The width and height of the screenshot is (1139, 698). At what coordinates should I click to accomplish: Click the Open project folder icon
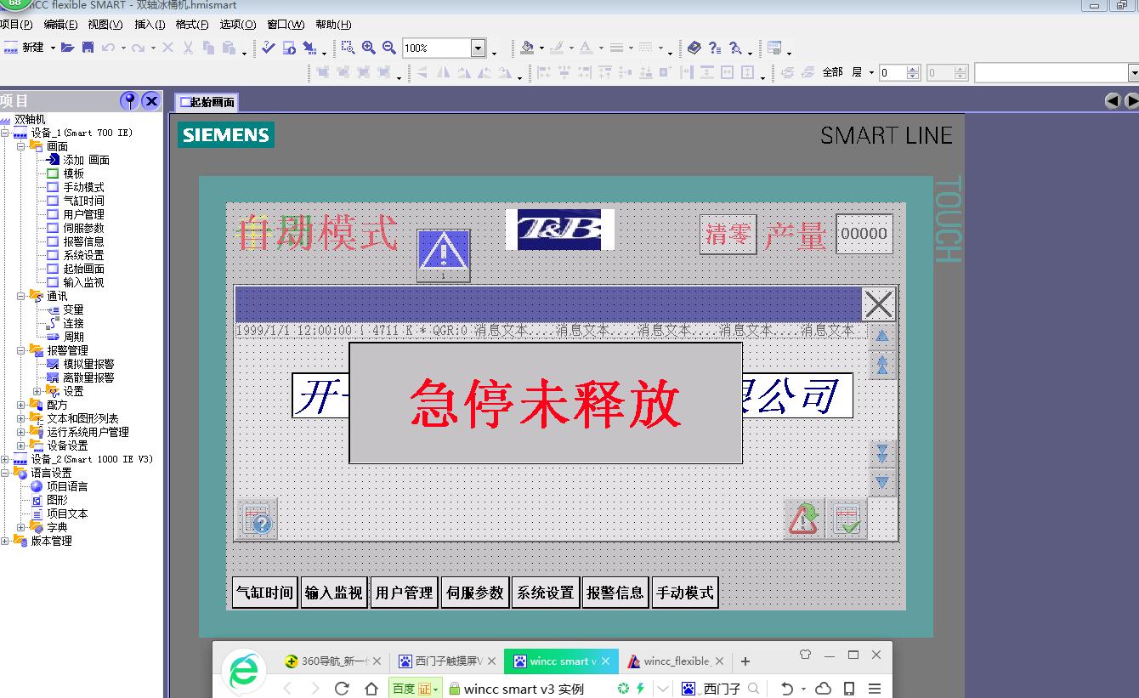(68, 48)
